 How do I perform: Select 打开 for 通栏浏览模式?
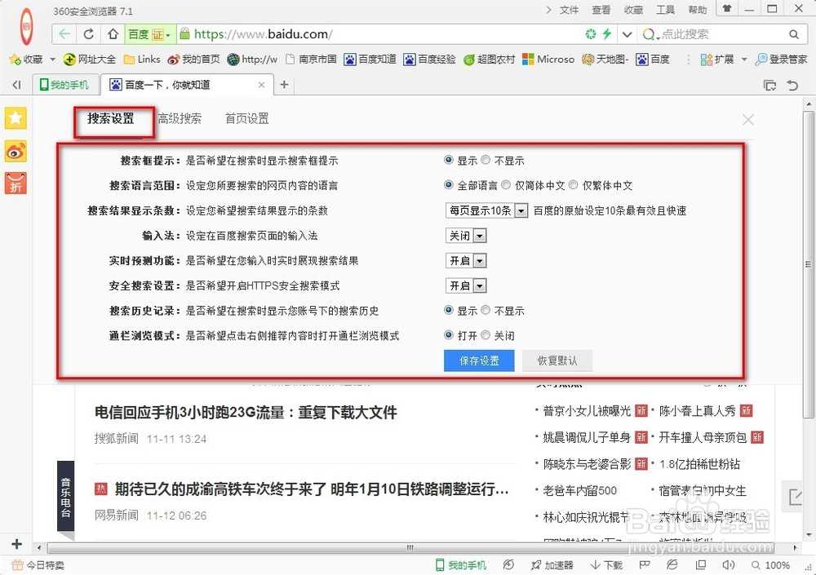(x=449, y=335)
